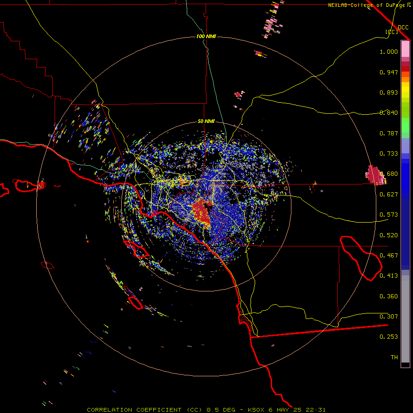Select the 0.360 color scale value

(389, 296)
